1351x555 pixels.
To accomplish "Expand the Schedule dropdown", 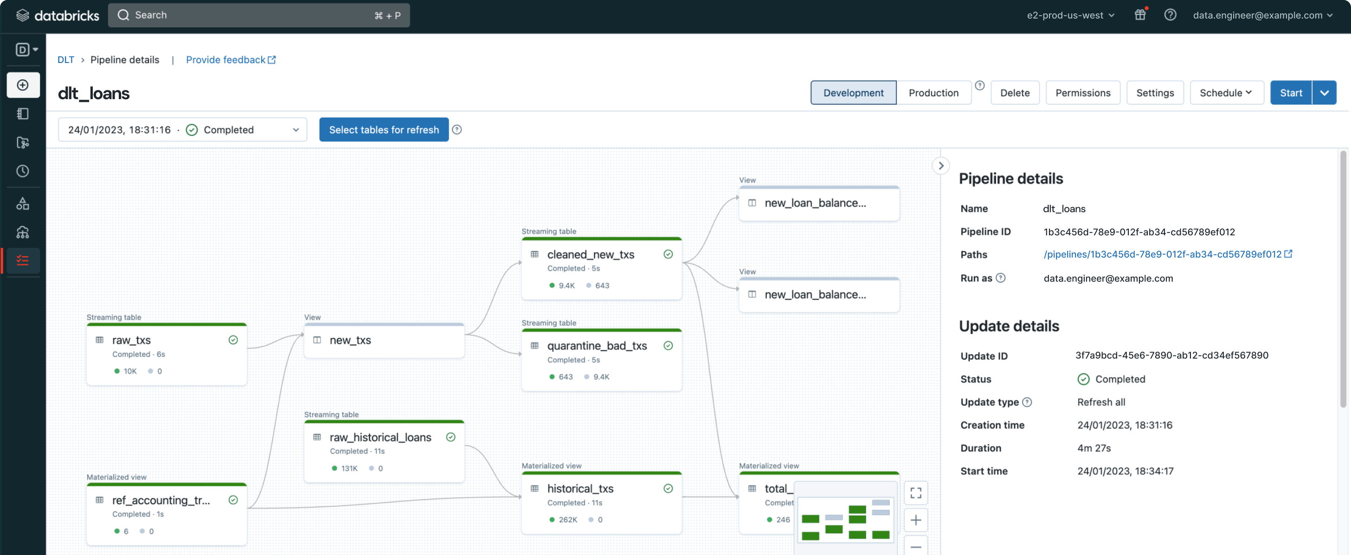I will click(x=1226, y=93).
